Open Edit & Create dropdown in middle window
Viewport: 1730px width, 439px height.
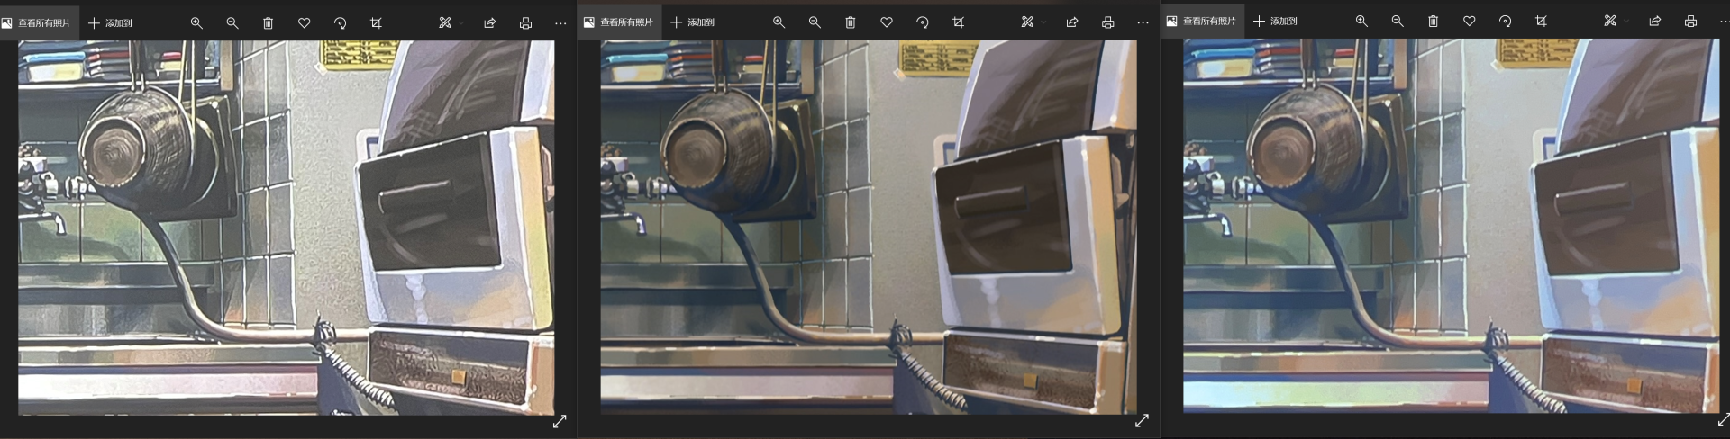[x=1032, y=22]
